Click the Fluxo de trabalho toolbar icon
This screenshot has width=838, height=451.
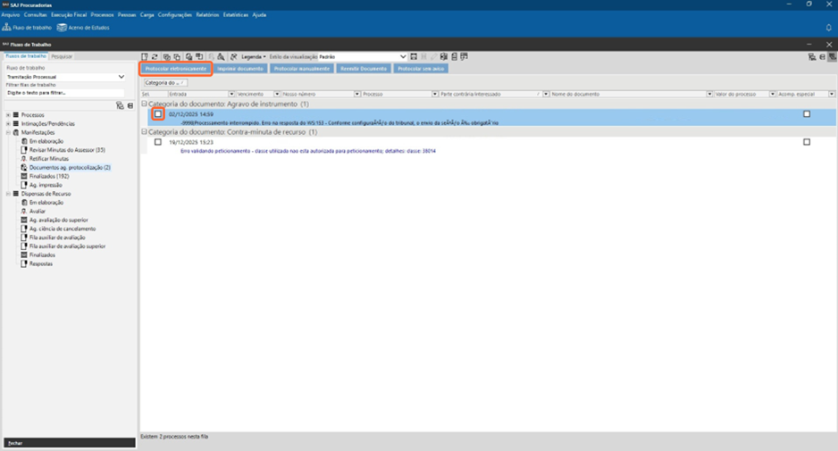7,28
